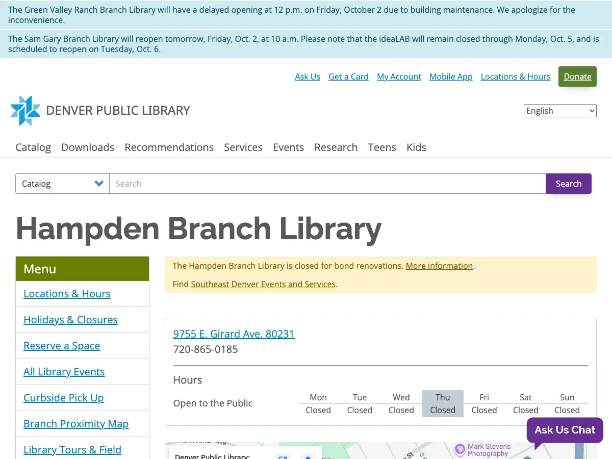Open Holidays & Closures in side menu

pyautogui.click(x=70, y=320)
